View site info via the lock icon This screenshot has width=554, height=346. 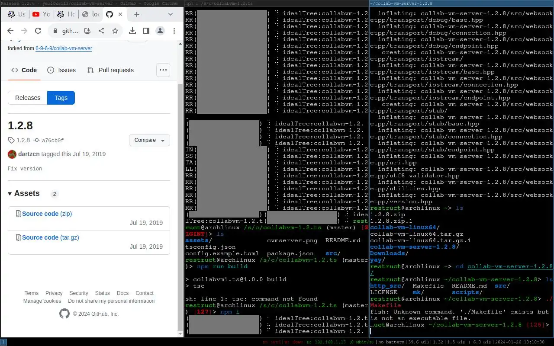point(55,31)
